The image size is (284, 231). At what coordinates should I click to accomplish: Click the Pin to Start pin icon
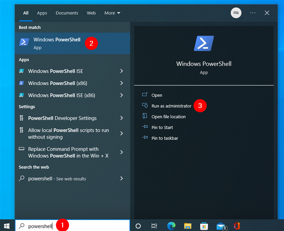pyautogui.click(x=145, y=126)
